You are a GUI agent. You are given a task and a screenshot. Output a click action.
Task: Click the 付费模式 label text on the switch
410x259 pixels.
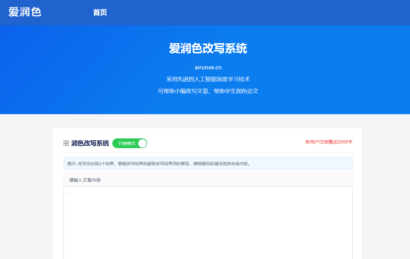tap(127, 143)
